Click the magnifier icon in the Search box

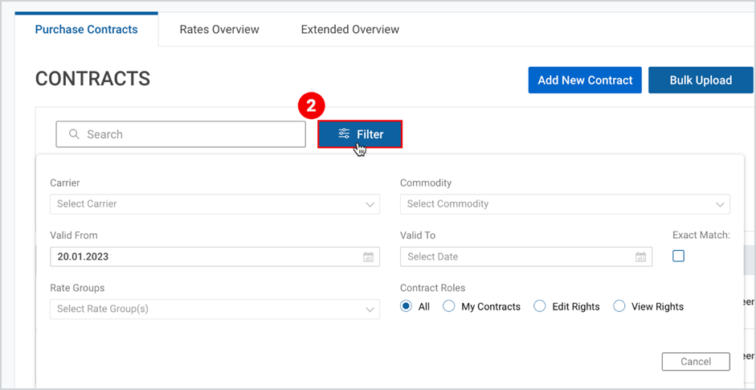pyautogui.click(x=74, y=134)
